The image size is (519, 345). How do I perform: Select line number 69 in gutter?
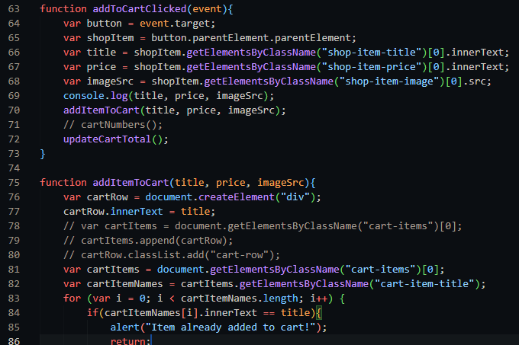pyautogui.click(x=14, y=96)
